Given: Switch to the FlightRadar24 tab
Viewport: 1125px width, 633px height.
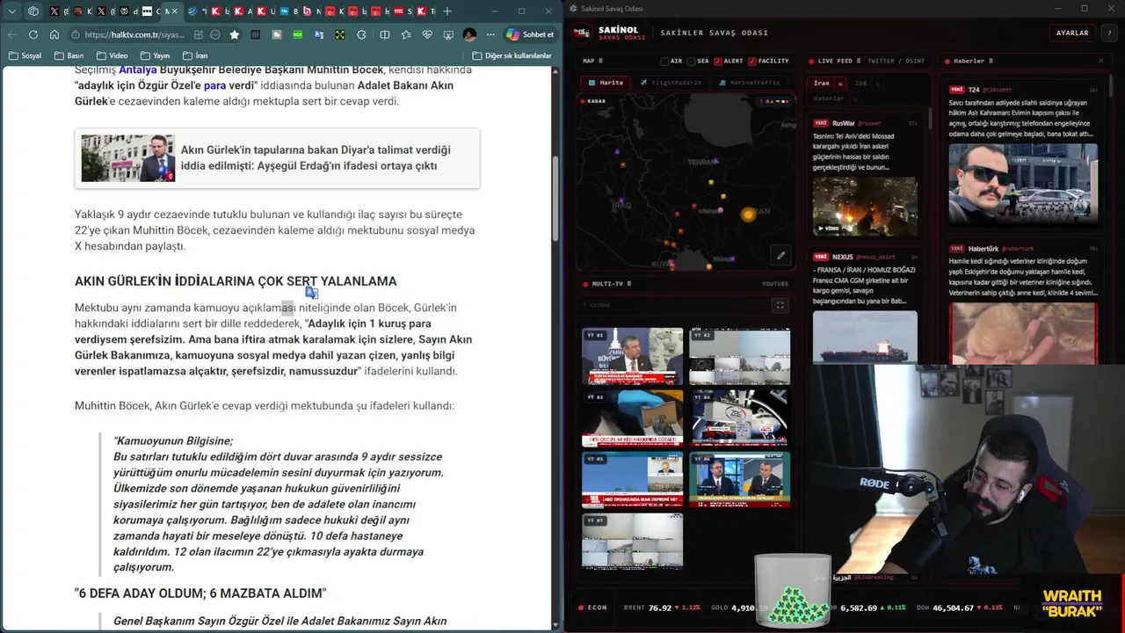Looking at the screenshot, I should coord(672,83).
